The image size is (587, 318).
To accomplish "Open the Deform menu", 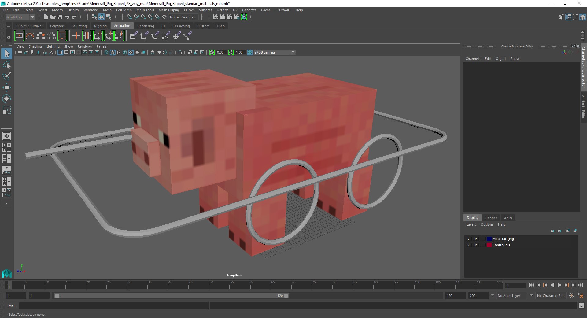I will (222, 10).
